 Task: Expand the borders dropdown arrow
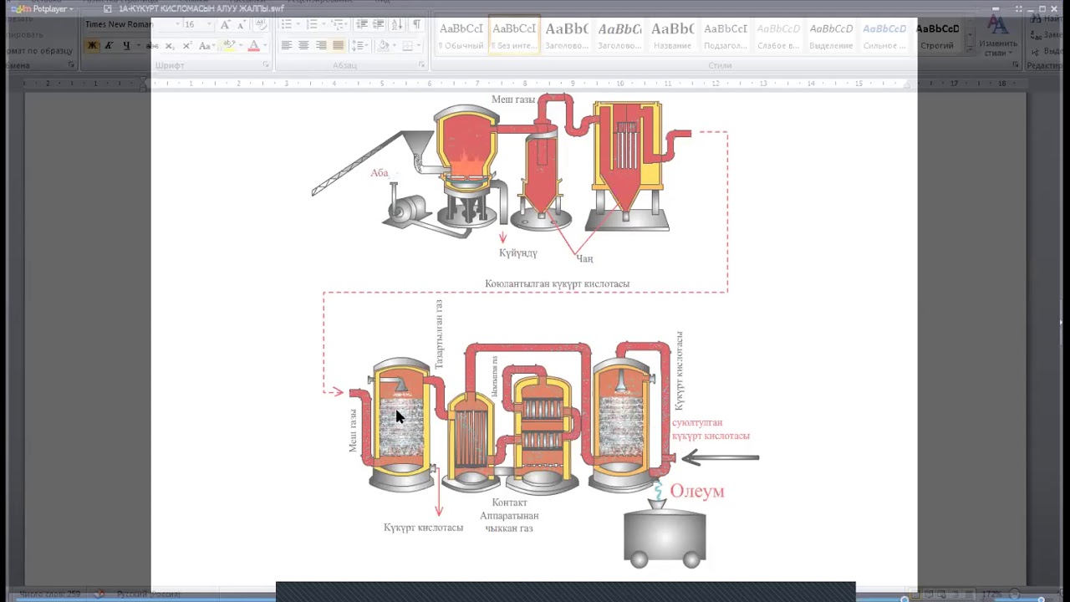point(418,45)
